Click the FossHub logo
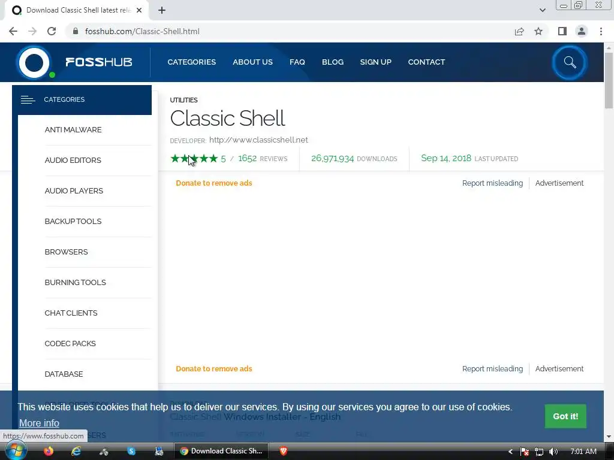 (74, 62)
